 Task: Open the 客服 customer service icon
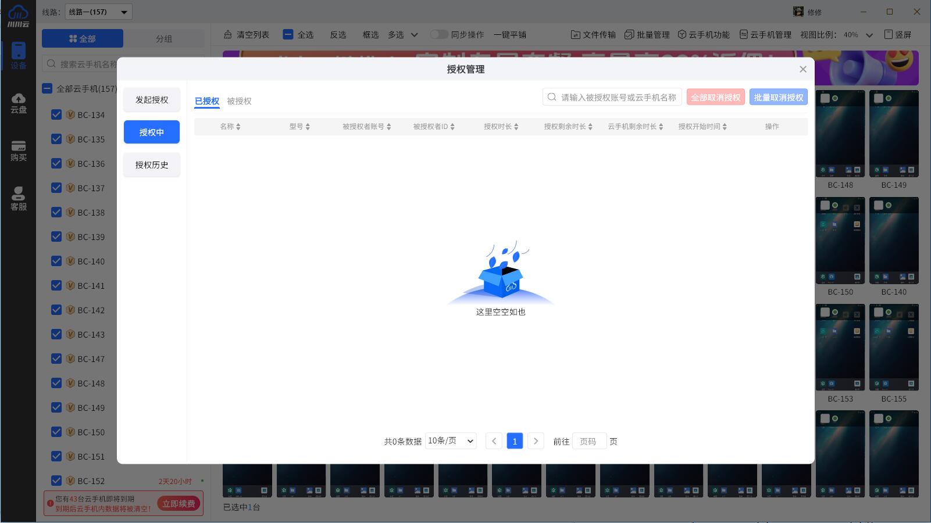(18, 199)
